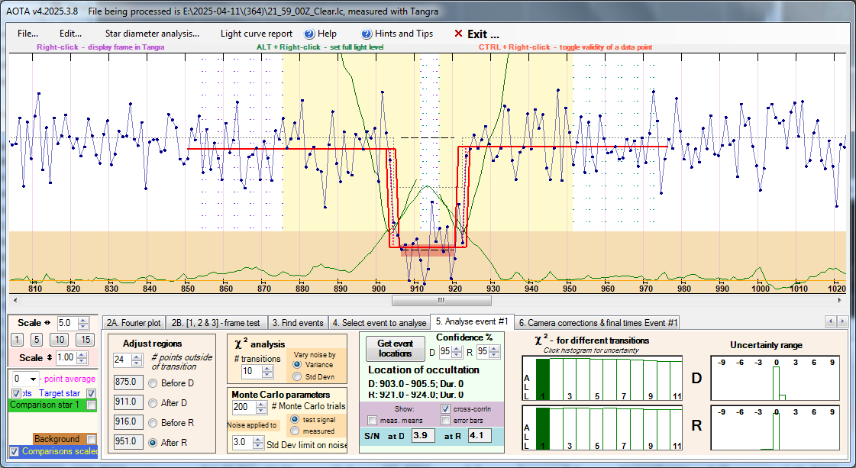This screenshot has height=468, width=856.
Task: Select the Before D radio button
Action: pos(153,382)
